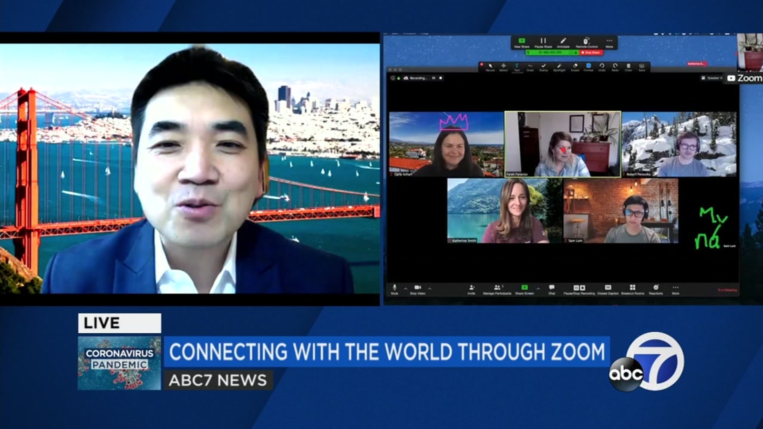Select Robert Penovika's video tile
Screen dimensions: 763x429
[x=679, y=144]
